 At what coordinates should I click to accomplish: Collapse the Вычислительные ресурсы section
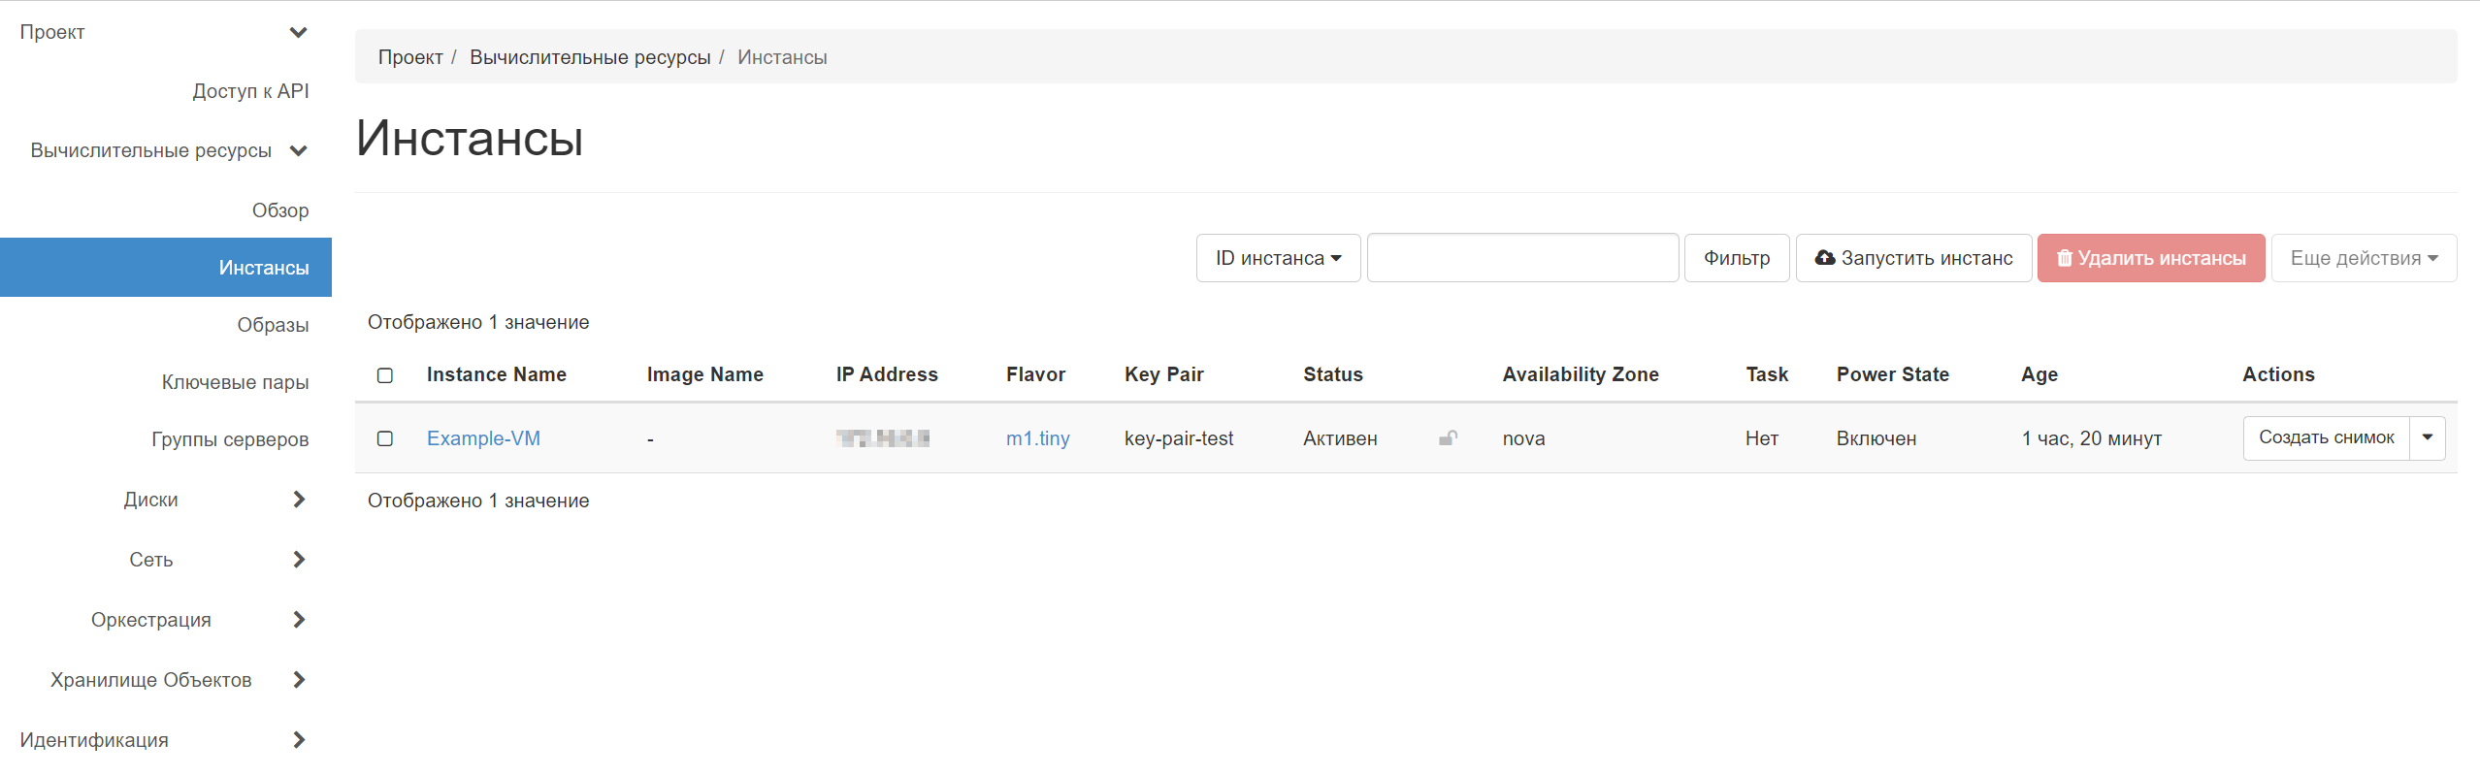(298, 150)
